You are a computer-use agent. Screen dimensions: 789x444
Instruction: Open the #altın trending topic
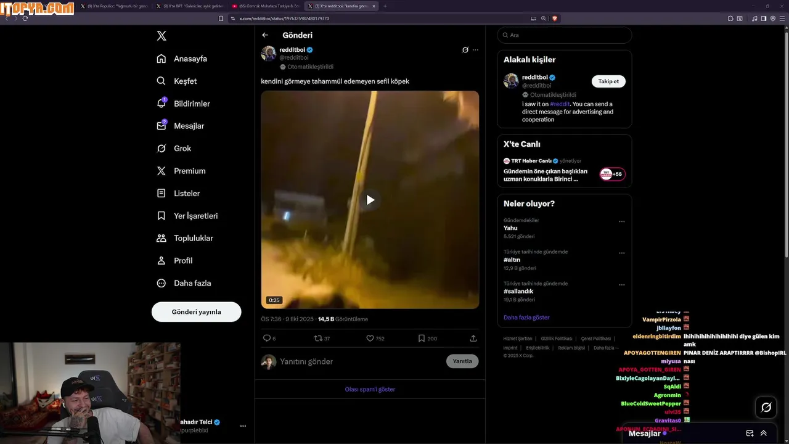click(x=512, y=260)
